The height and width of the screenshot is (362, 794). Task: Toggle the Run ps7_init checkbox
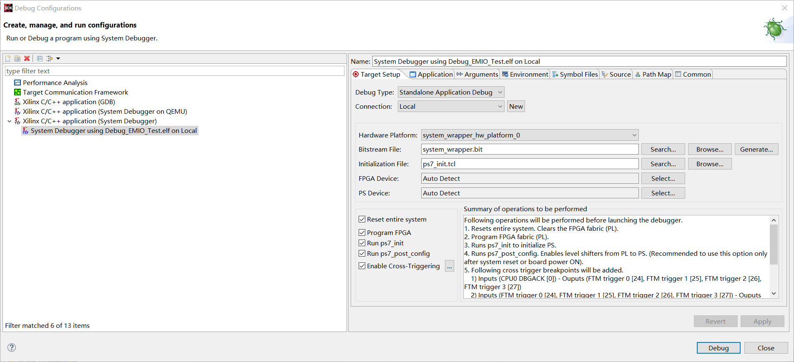pyautogui.click(x=362, y=243)
